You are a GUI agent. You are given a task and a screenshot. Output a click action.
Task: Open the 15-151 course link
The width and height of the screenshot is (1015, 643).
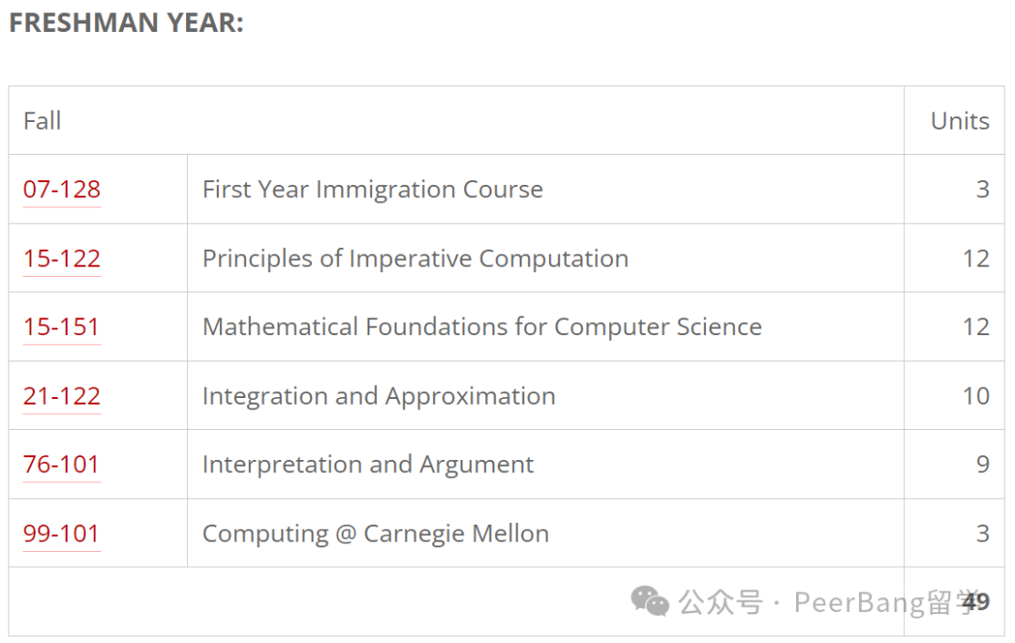pos(61,327)
